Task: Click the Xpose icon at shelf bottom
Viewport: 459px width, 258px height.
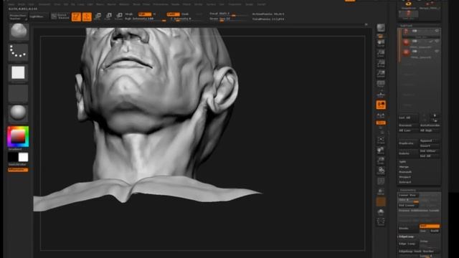Action: [x=381, y=222]
